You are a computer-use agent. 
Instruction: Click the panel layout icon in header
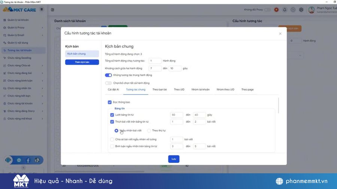pos(52,10)
